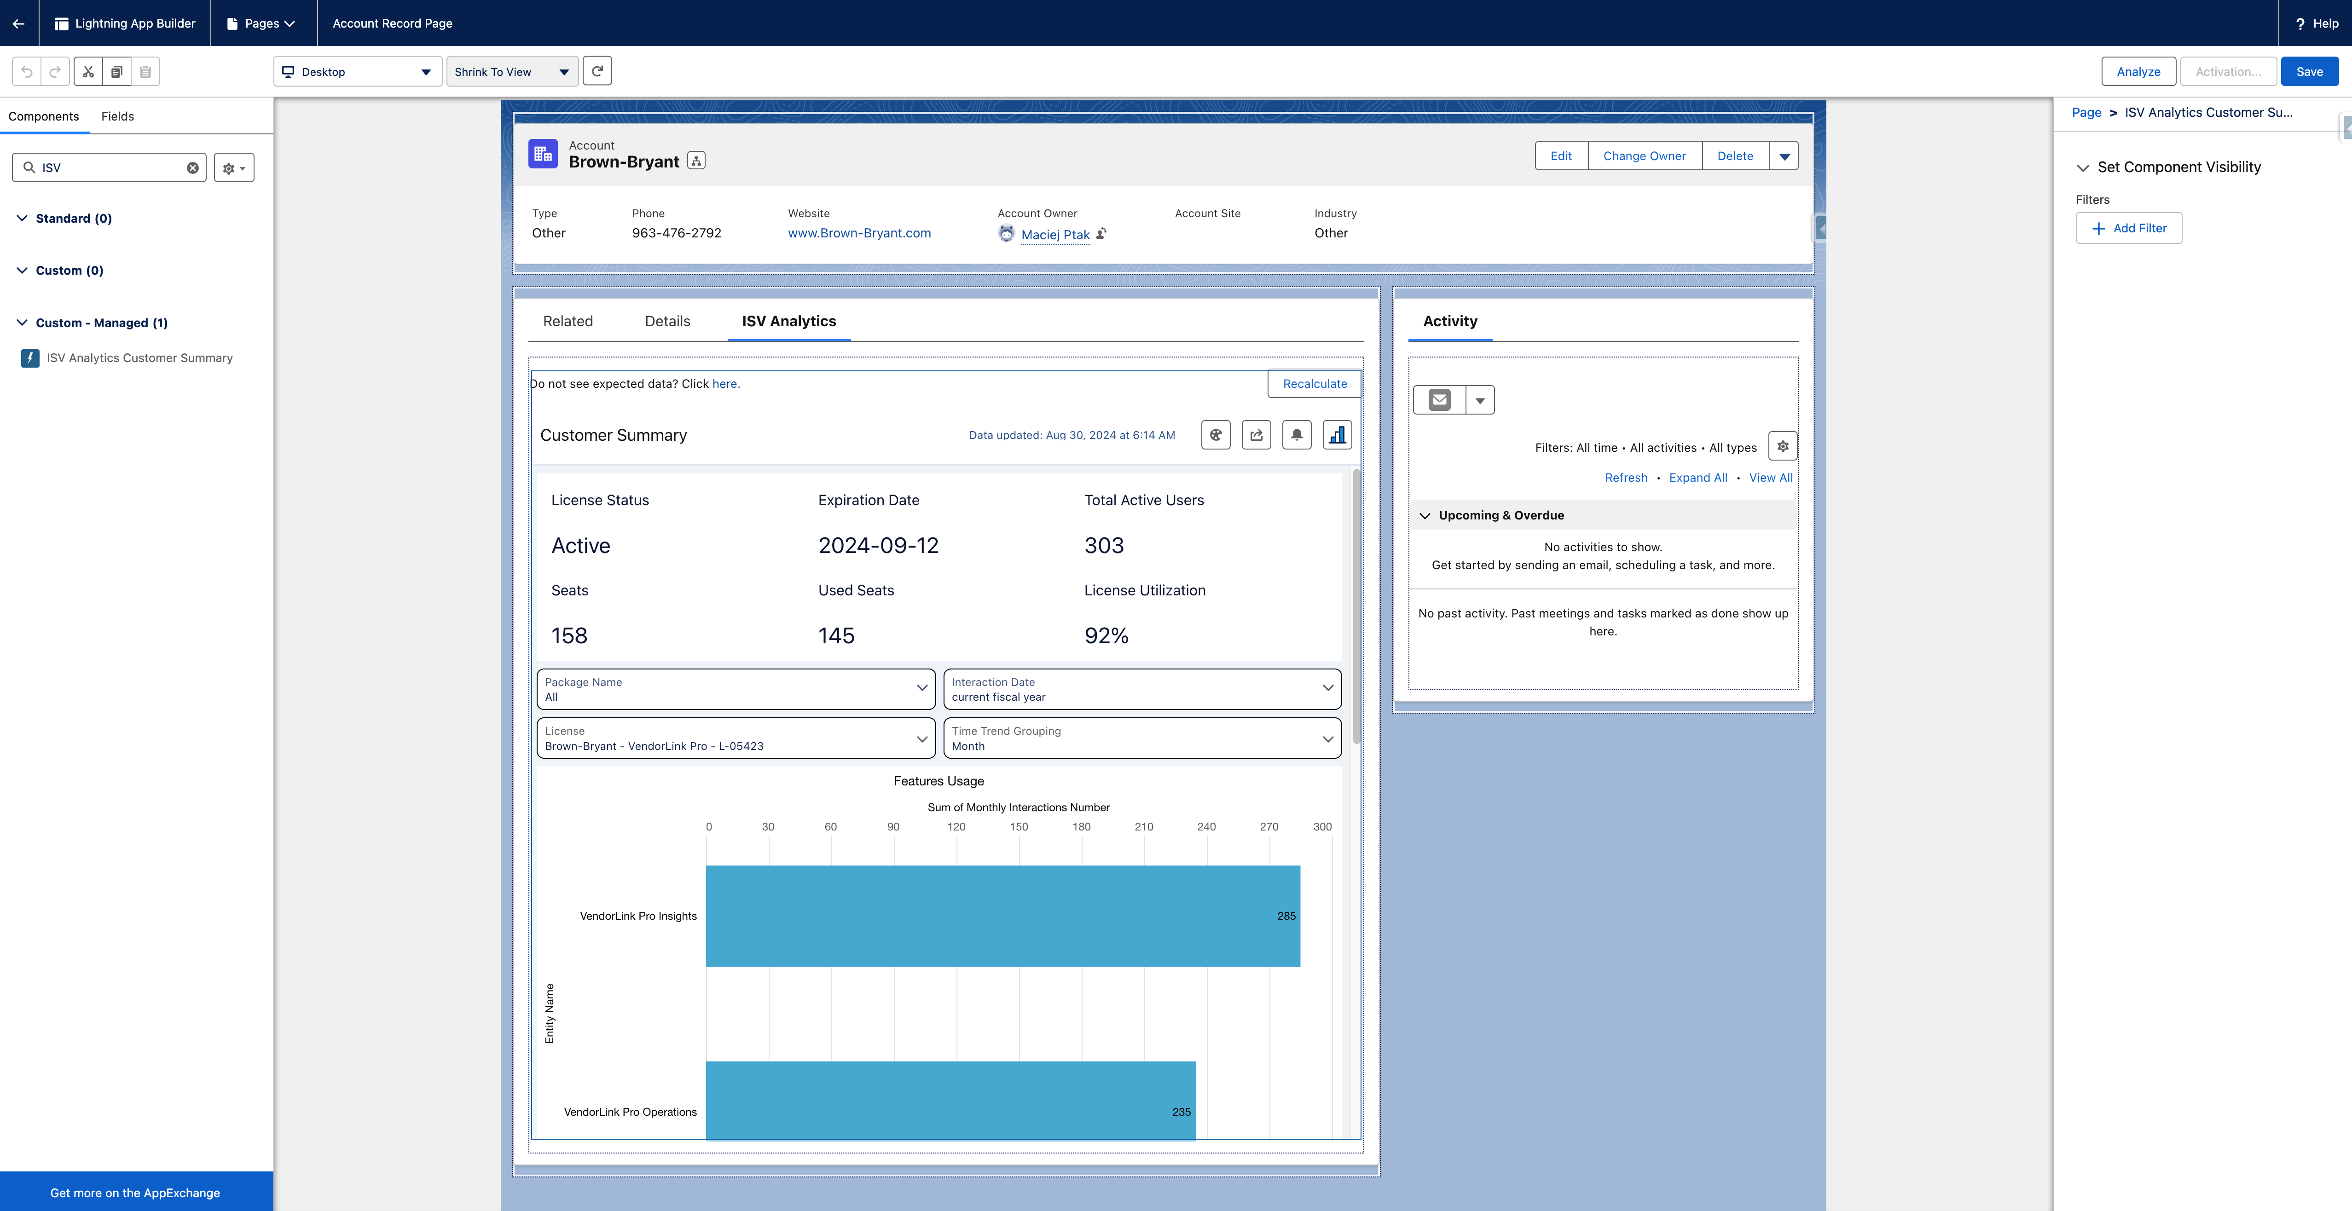The image size is (2352, 1211).
Task: Click View All link in Activity
Action: coord(1770,477)
